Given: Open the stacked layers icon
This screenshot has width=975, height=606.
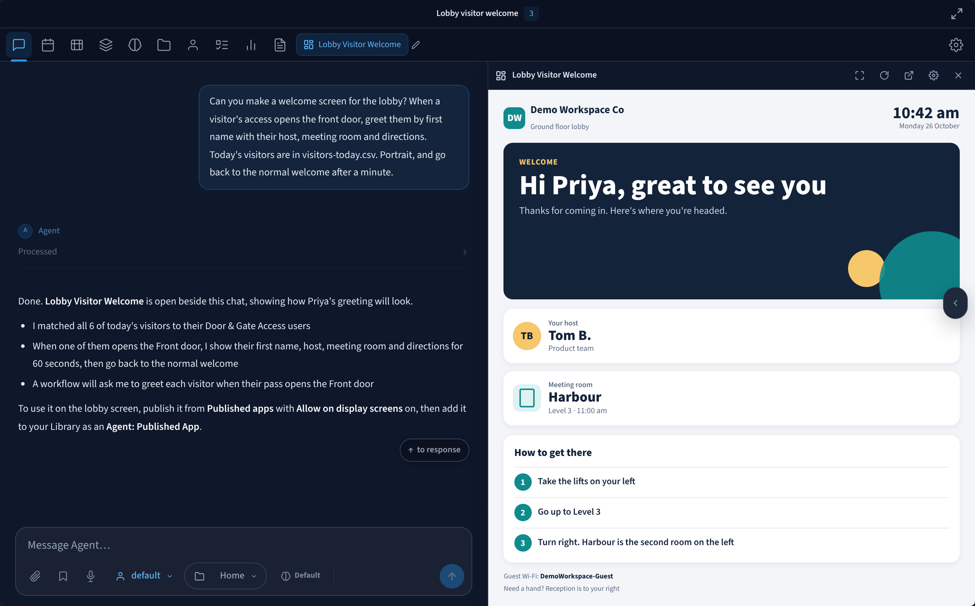Looking at the screenshot, I should click(x=106, y=45).
